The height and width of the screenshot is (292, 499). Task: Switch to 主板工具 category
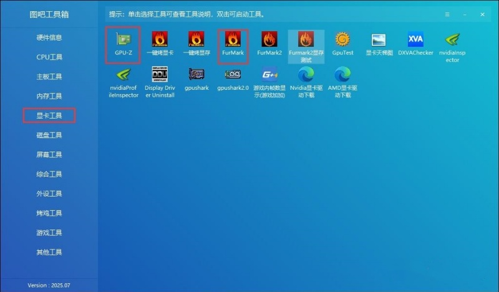pyautogui.click(x=49, y=76)
